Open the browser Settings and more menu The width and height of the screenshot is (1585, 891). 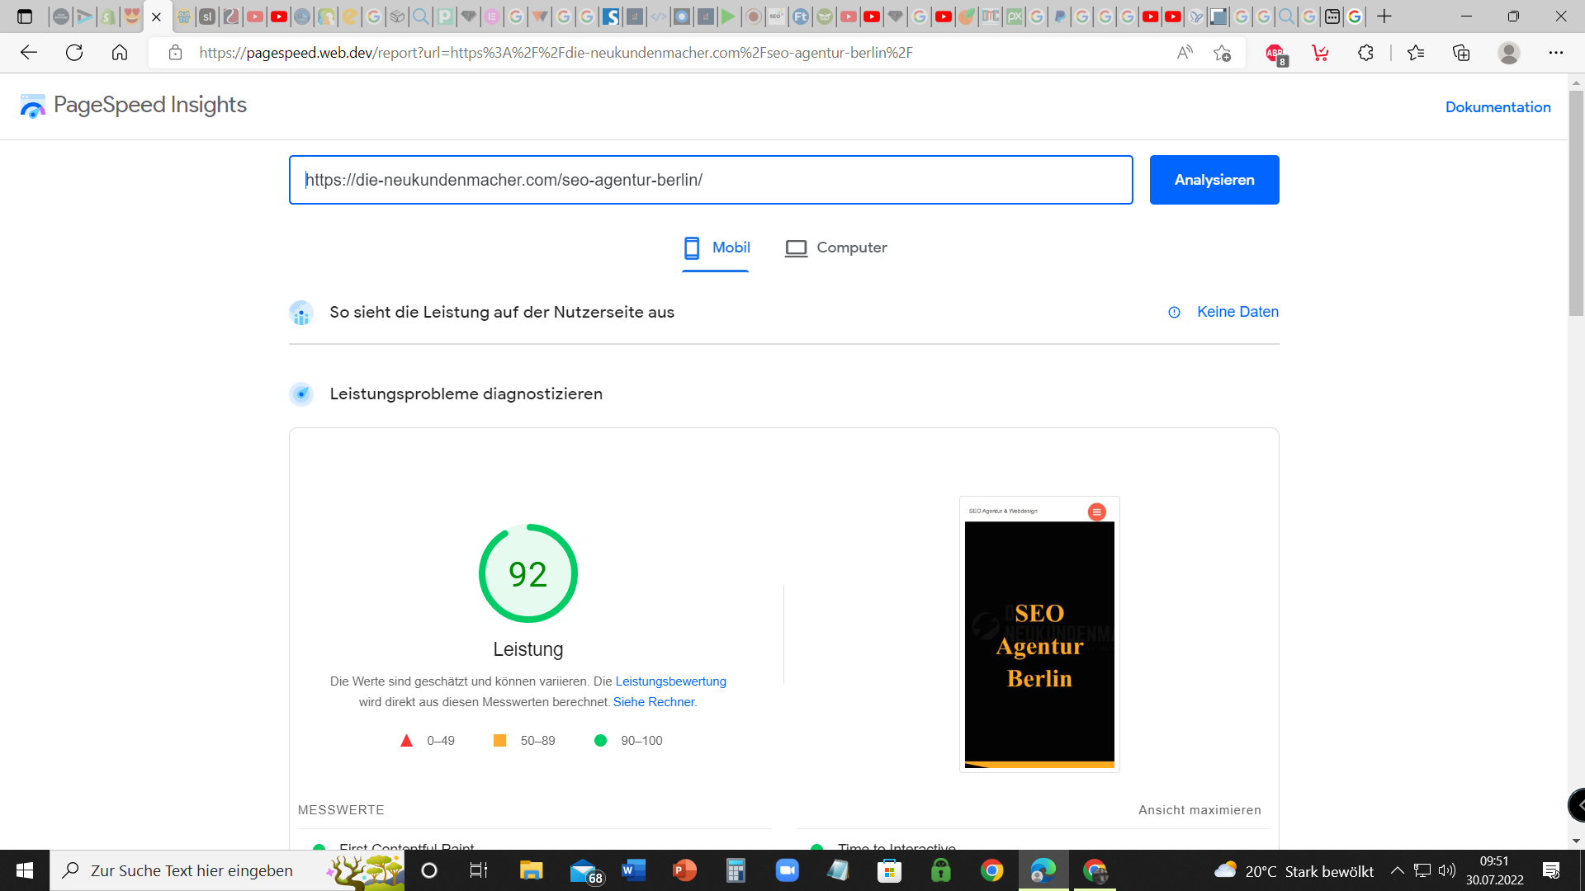(1556, 53)
